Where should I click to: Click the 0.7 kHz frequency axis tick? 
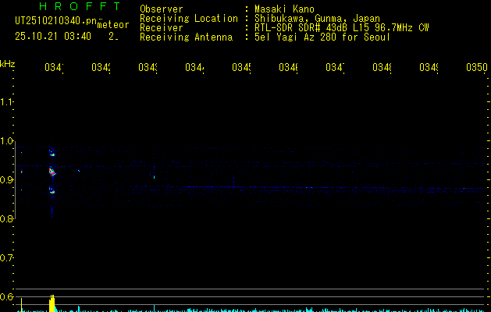(x=7, y=258)
